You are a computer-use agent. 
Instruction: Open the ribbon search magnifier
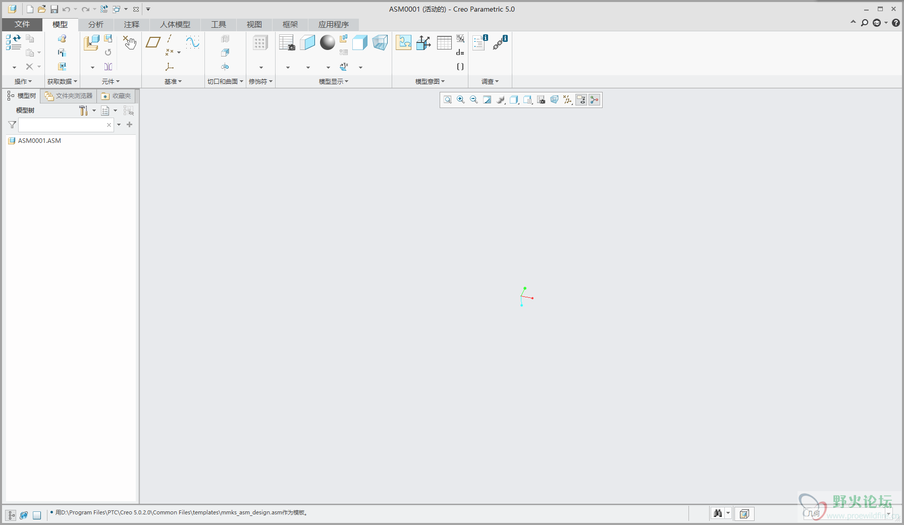tap(865, 23)
